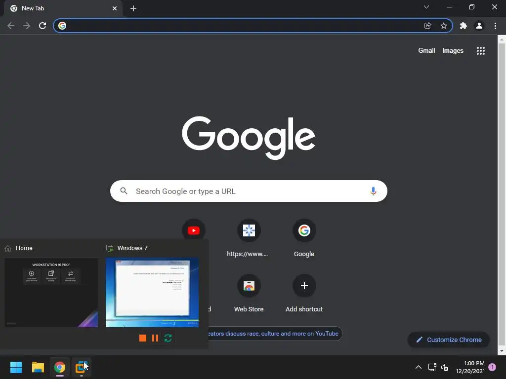This screenshot has height=379, width=506.
Task: Open the Gmail link
Action: point(426,51)
